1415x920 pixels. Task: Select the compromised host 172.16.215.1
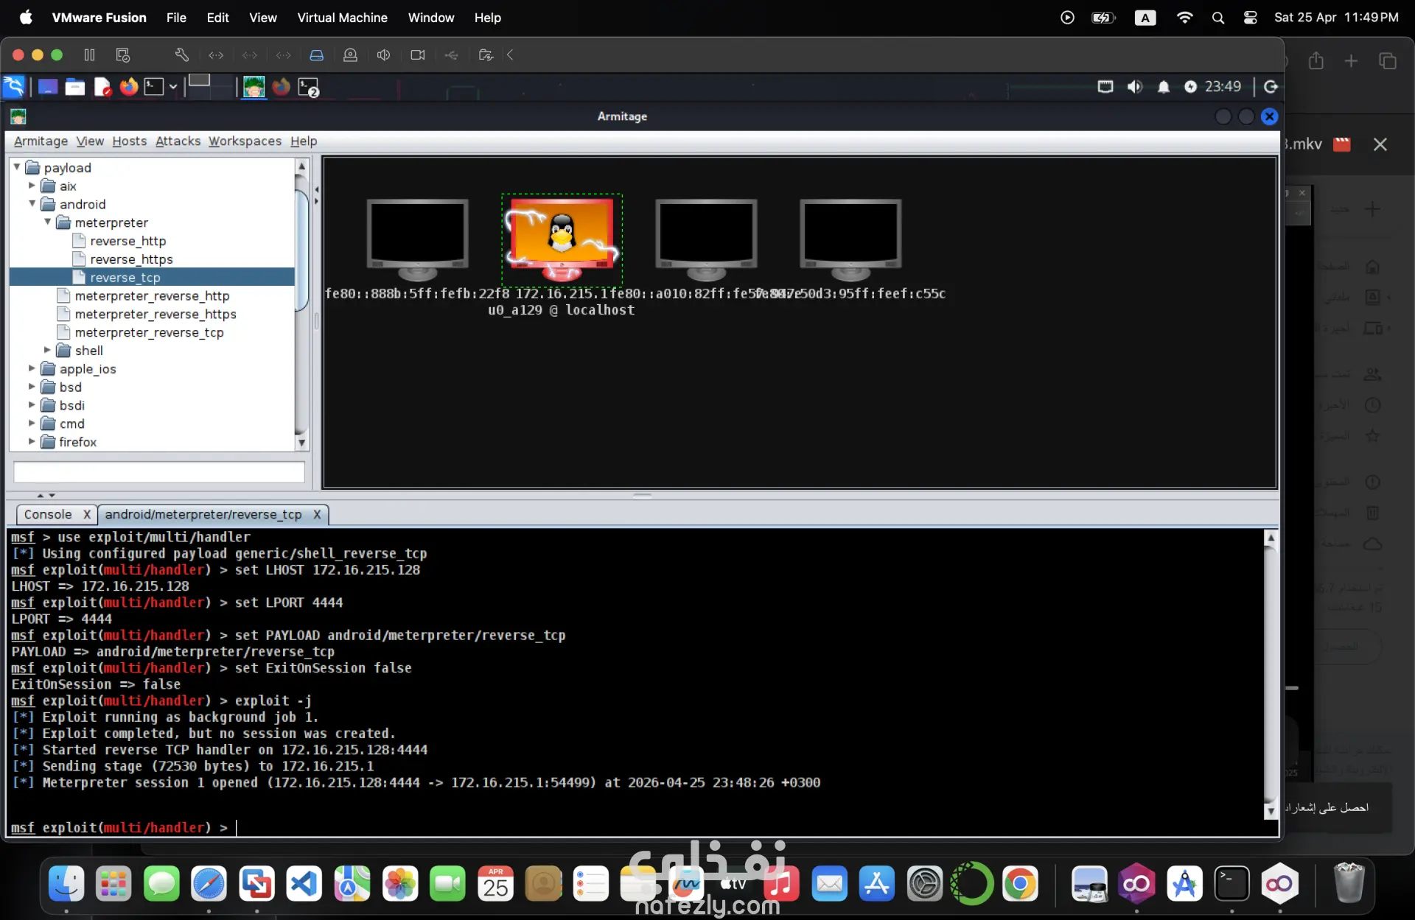point(562,240)
